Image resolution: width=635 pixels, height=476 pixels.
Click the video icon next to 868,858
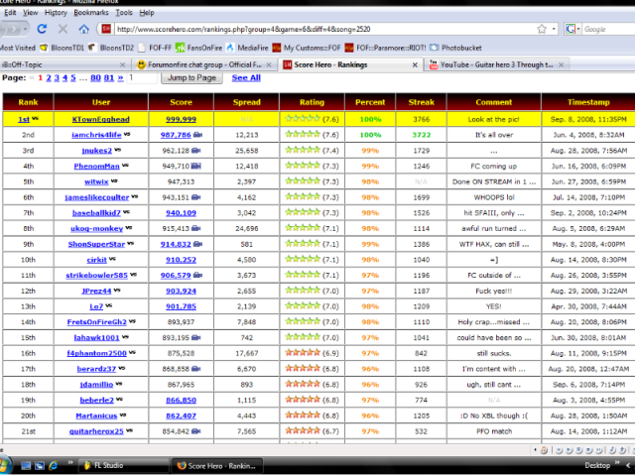pyautogui.click(x=196, y=369)
